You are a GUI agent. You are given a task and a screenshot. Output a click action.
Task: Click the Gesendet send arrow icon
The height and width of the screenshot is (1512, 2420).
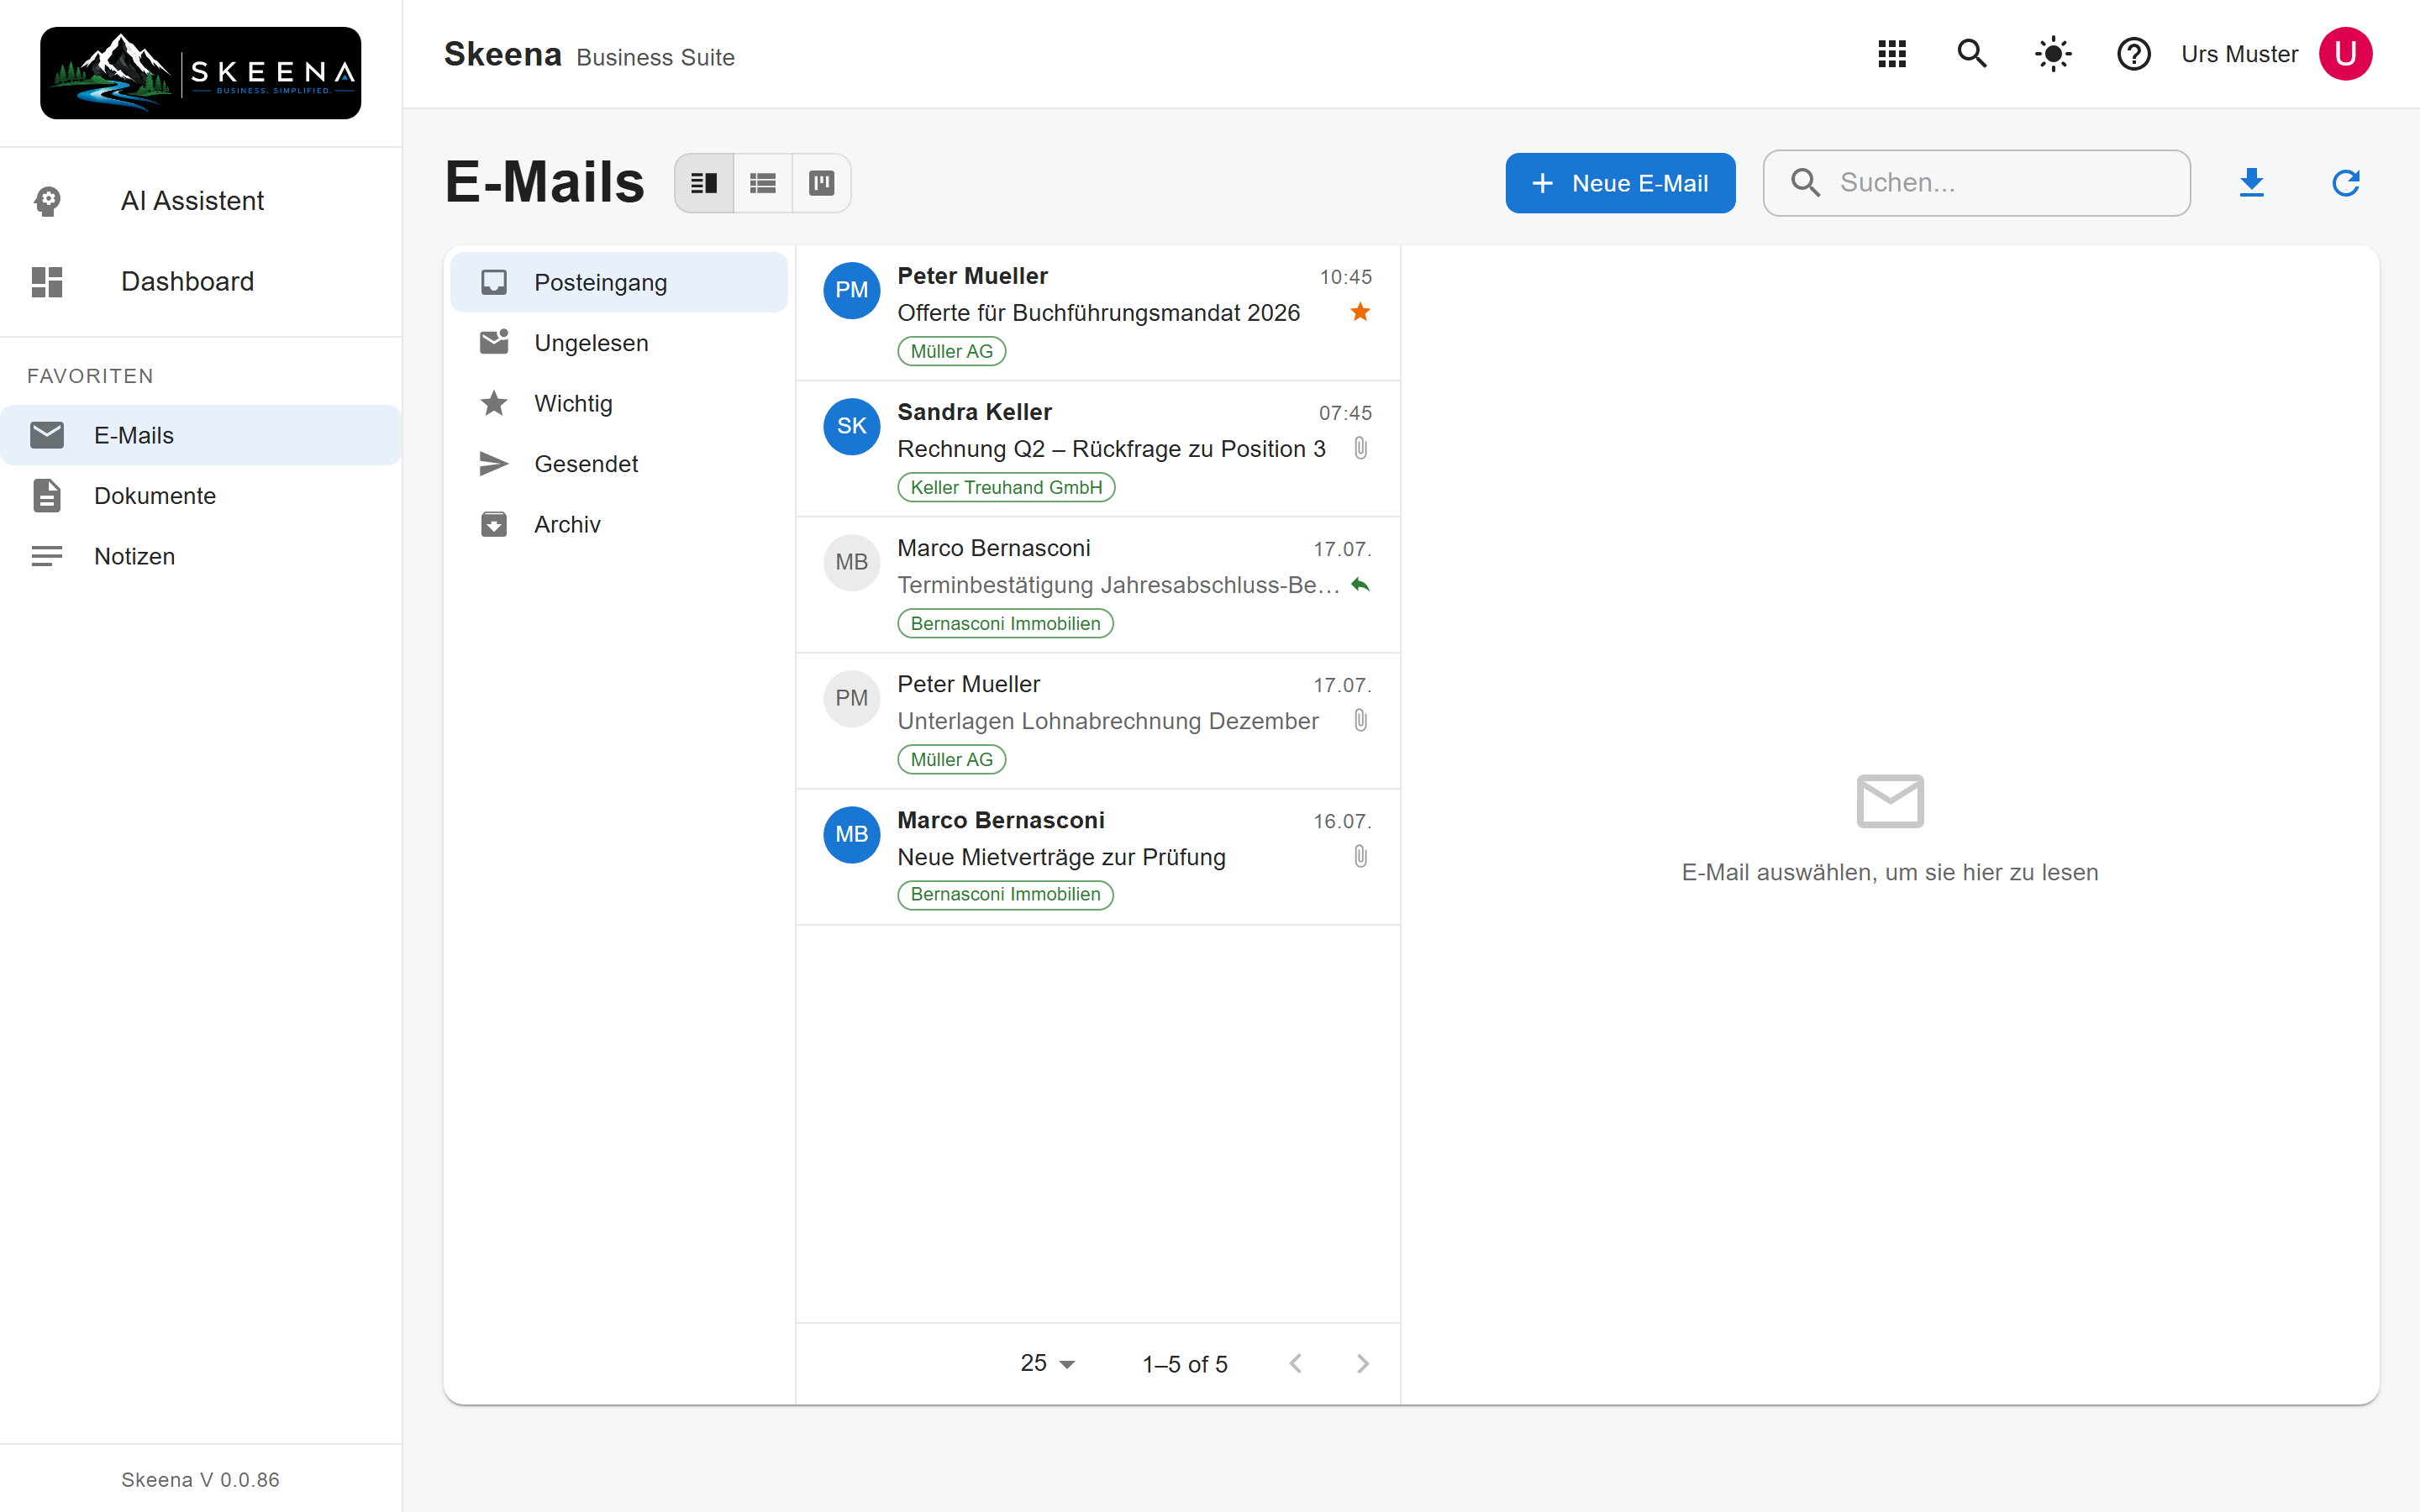coord(494,464)
